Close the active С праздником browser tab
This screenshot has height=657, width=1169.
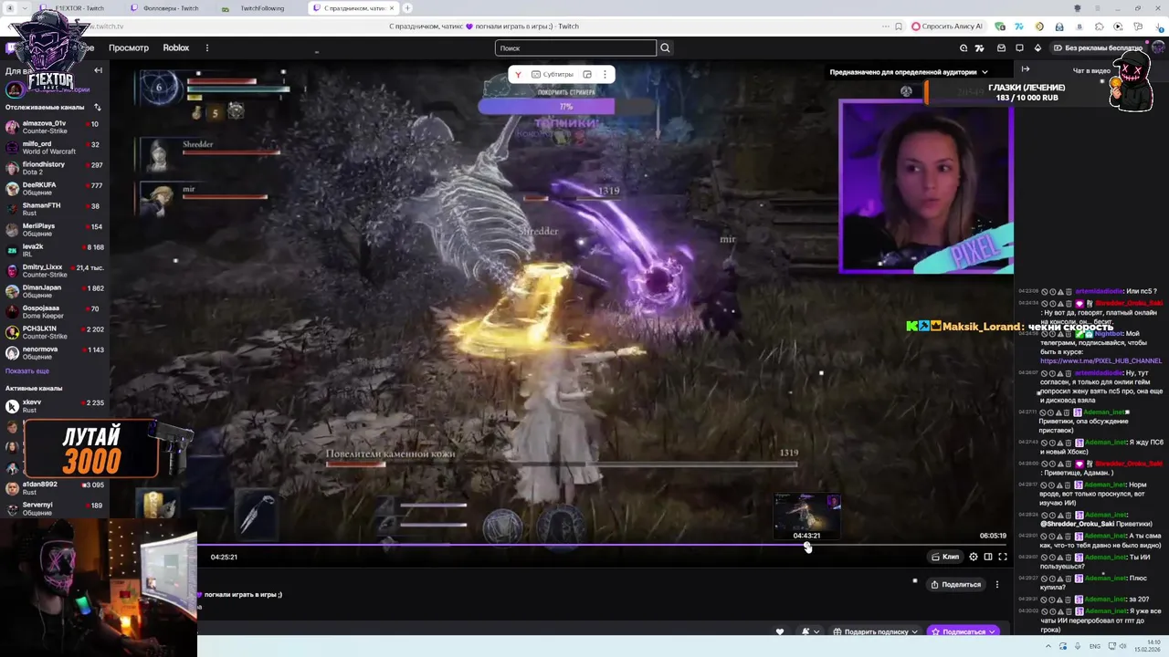point(392,8)
